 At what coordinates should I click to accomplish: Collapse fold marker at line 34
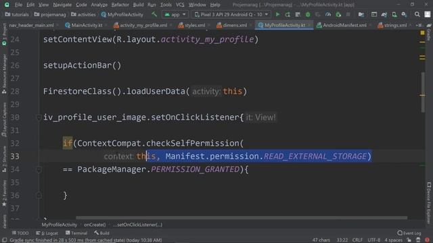39,169
